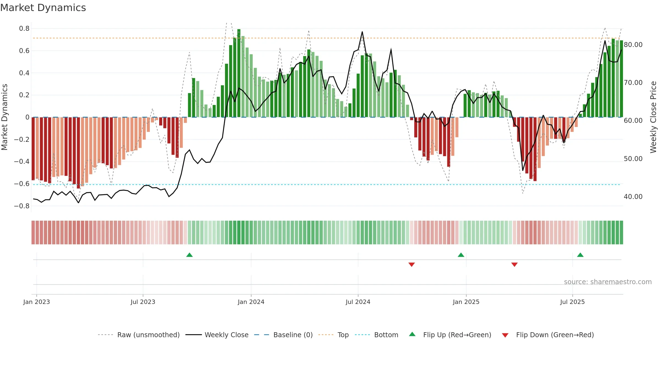Click the 40.00 price axis label
Screen dimensions: 661x371
(x=633, y=196)
